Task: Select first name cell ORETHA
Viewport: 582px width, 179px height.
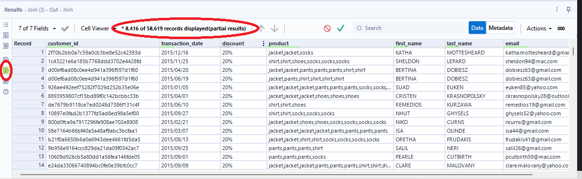Action: click(419, 139)
